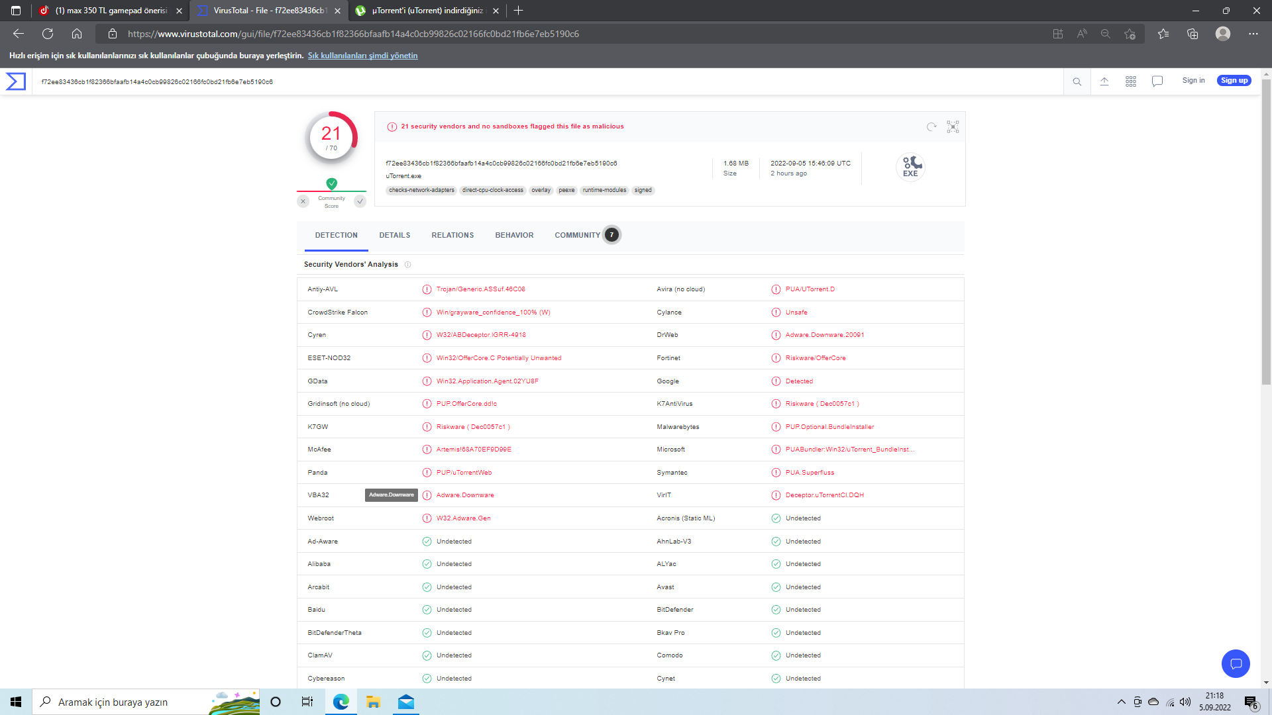Viewport: 1272px width, 715px height.
Task: Vote file malicious with X community button
Action: (303, 201)
